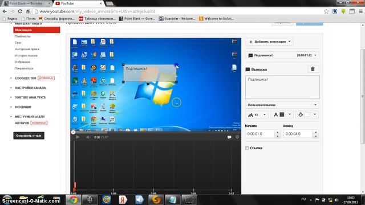Expand Инструменты для авторов section
Image resolution: width=365 pixels, height=205 pixels.
tap(30, 120)
